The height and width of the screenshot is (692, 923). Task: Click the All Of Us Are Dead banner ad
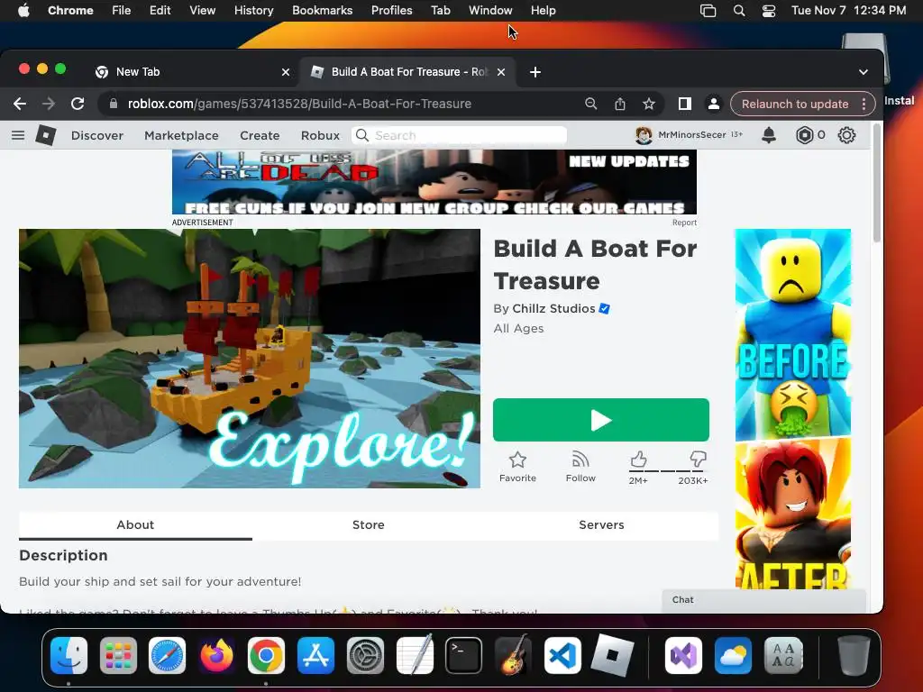pyautogui.click(x=434, y=182)
